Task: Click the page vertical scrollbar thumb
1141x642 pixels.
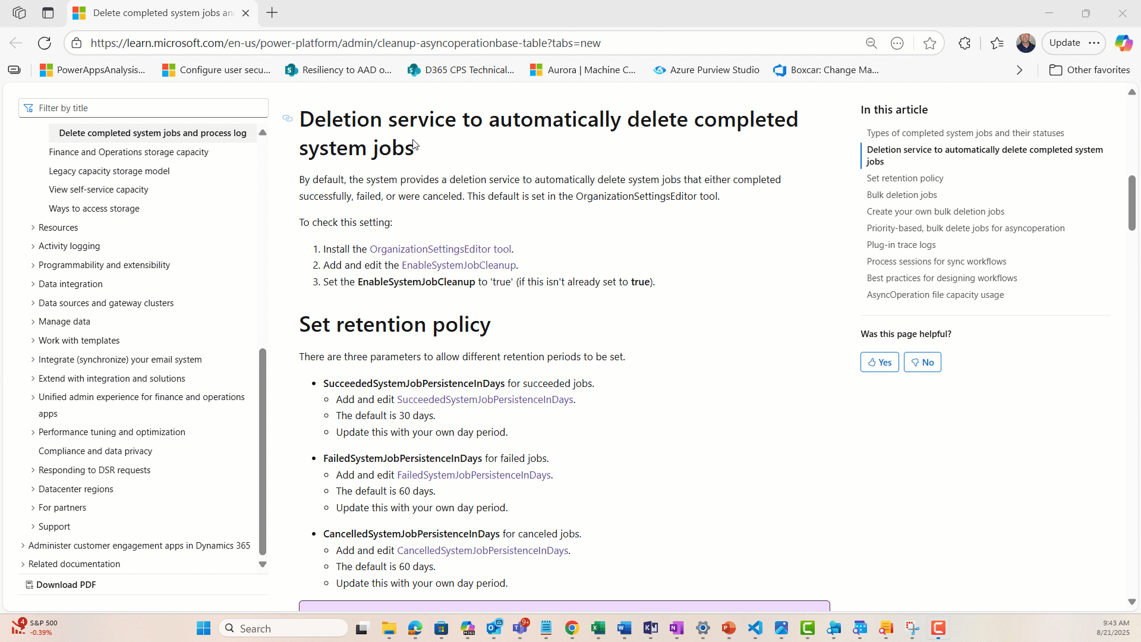Action: tap(1131, 202)
